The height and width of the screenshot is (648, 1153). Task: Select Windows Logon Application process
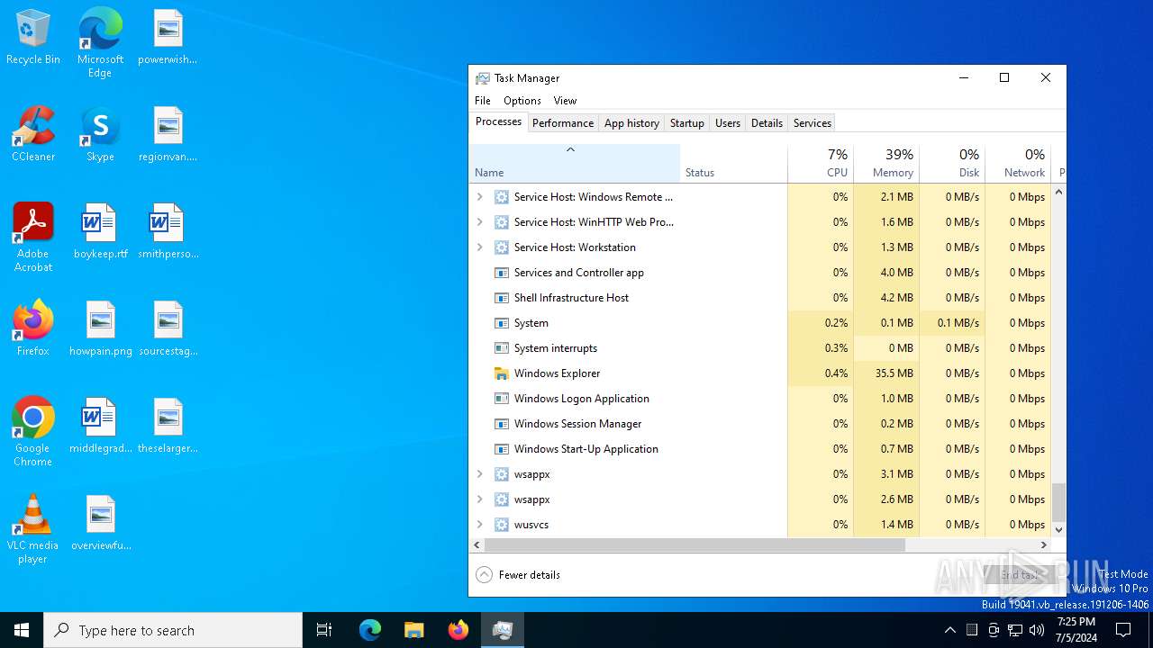point(760,399)
